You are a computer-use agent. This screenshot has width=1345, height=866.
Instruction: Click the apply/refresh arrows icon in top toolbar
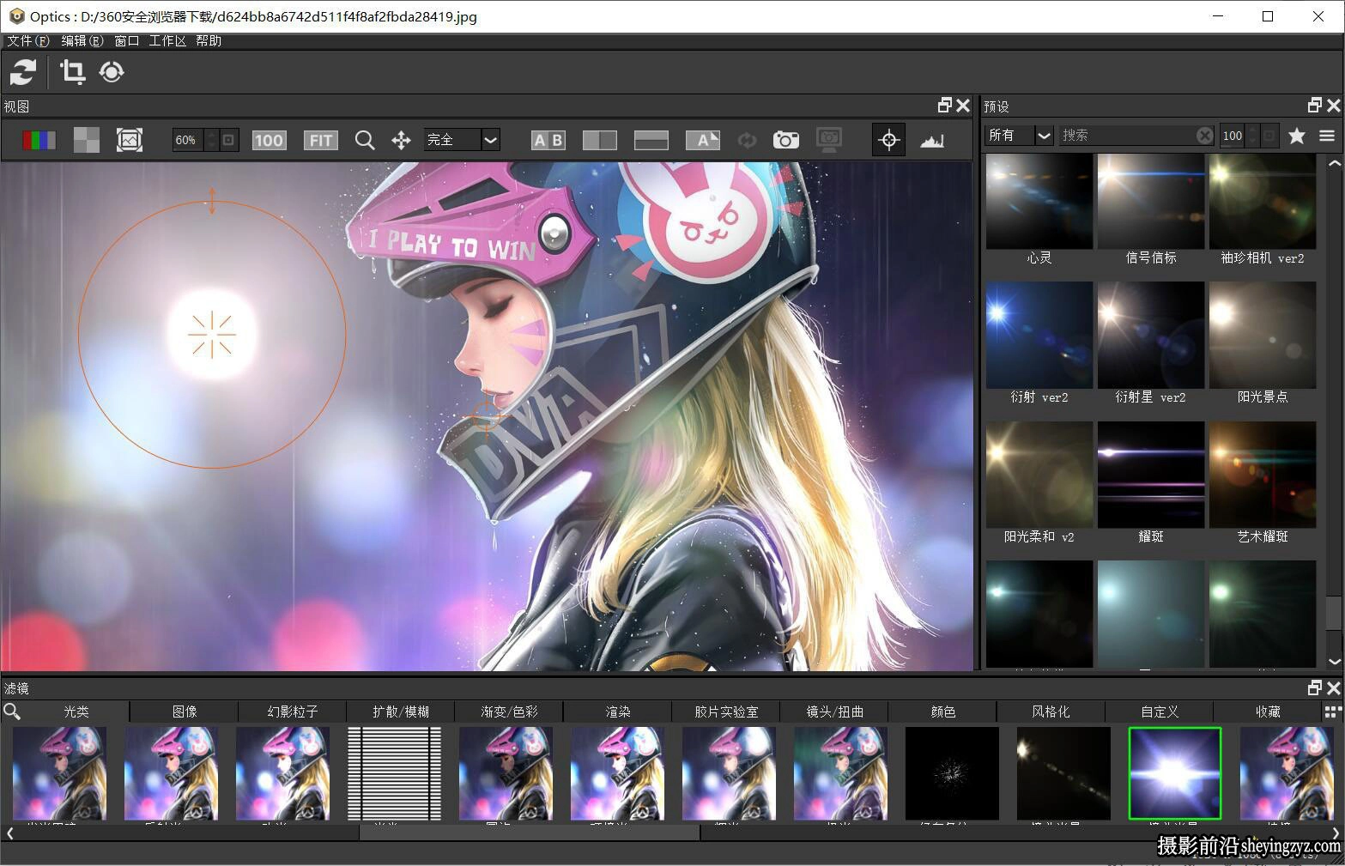23,71
